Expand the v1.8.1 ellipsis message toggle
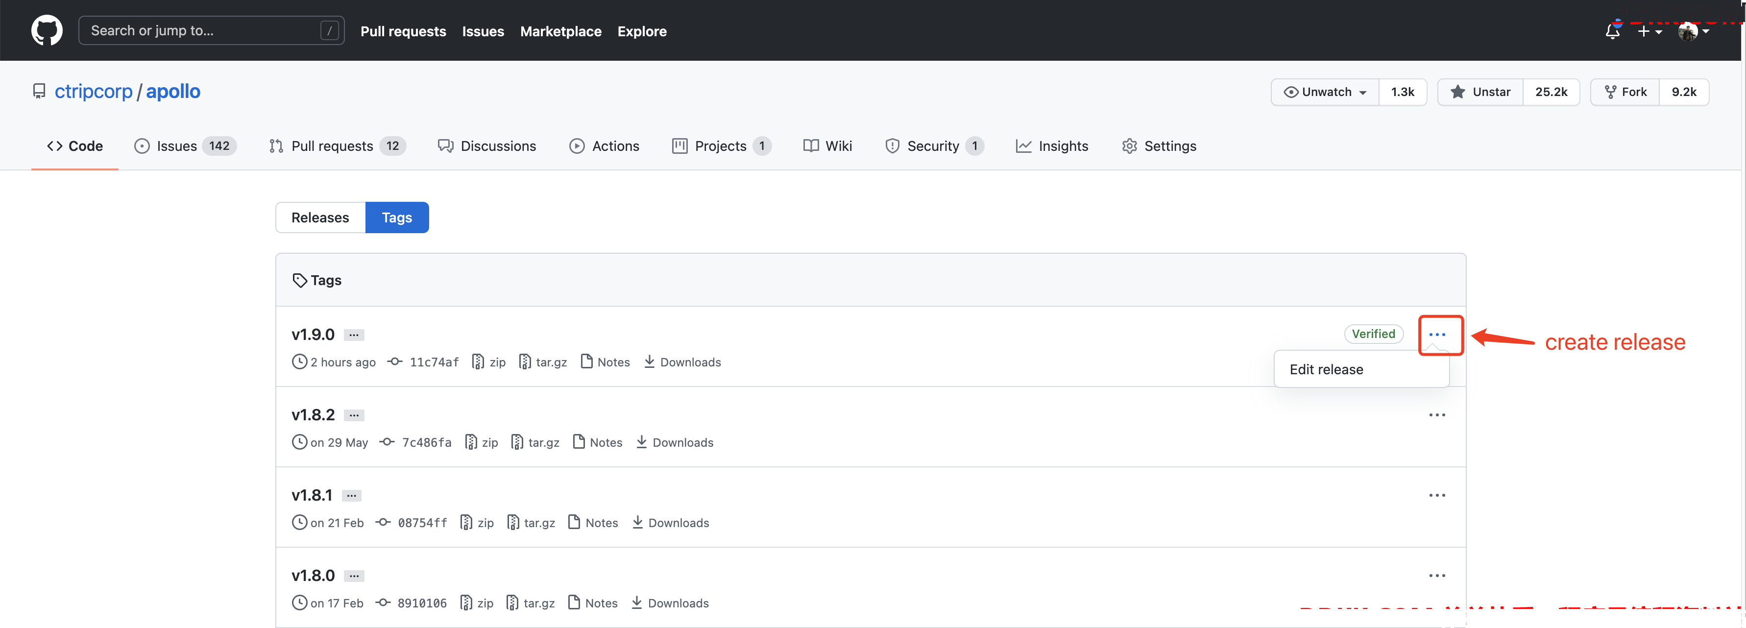The height and width of the screenshot is (628, 1746). tap(351, 496)
